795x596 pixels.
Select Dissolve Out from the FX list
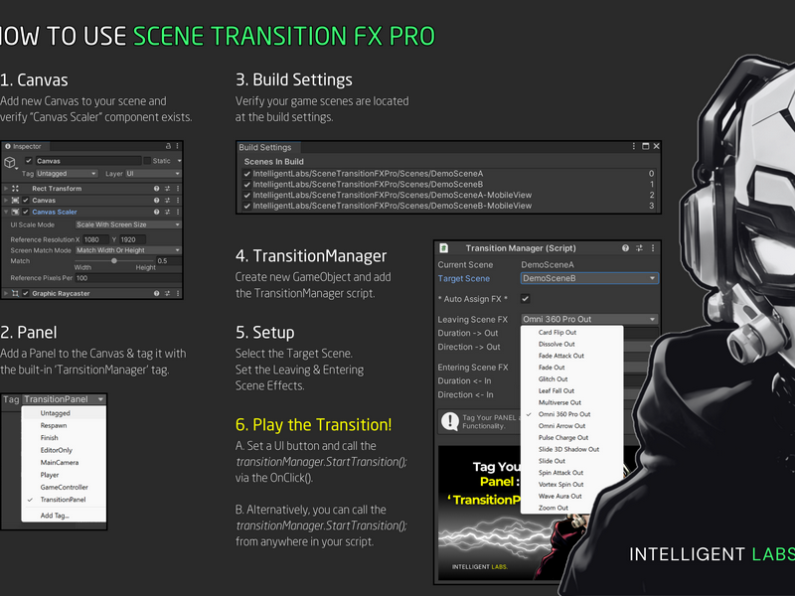click(572, 344)
